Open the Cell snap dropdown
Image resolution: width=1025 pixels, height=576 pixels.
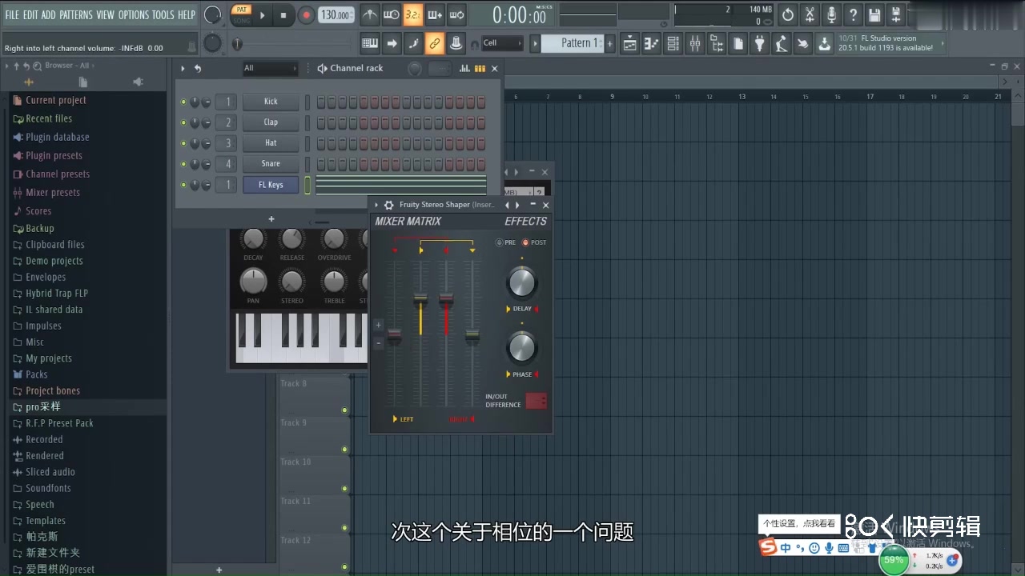[x=503, y=43]
